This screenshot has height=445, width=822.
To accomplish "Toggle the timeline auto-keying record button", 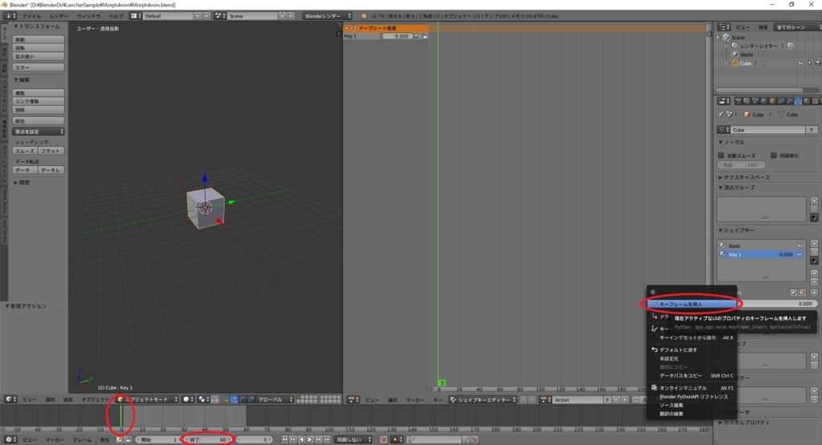I will click(x=384, y=439).
